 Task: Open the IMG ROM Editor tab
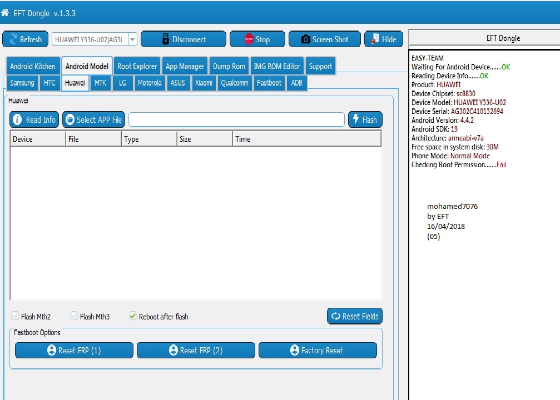[277, 66]
